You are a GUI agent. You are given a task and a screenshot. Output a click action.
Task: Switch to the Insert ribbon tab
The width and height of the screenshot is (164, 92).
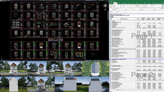point(119,3)
